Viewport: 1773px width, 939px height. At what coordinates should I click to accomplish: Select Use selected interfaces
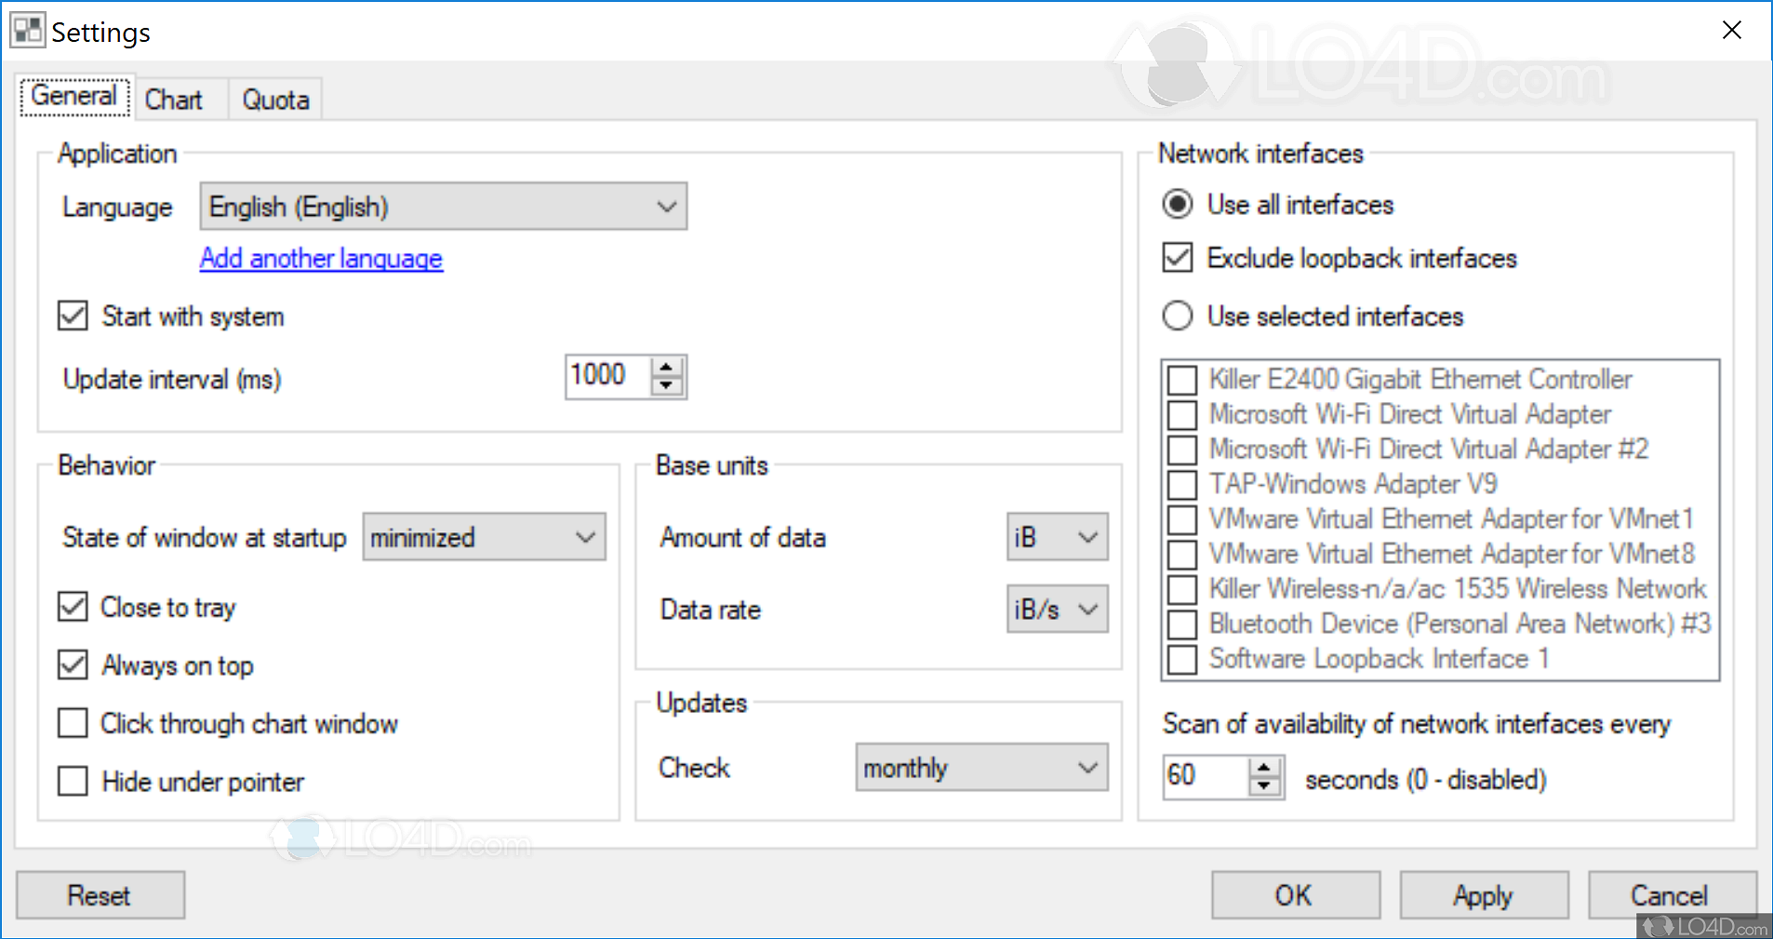click(1177, 315)
